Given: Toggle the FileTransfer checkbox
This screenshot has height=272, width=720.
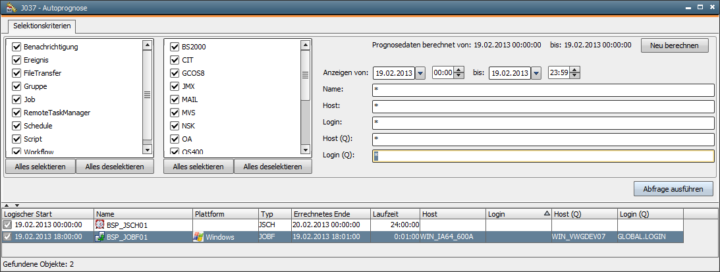Looking at the screenshot, I should click(17, 73).
